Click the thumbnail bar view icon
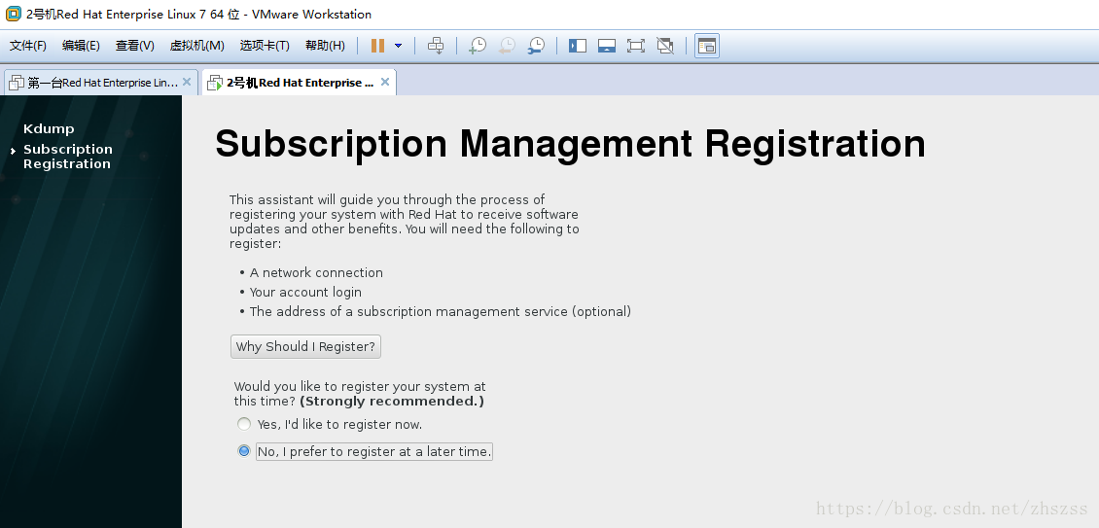The width and height of the screenshot is (1099, 528). [x=607, y=46]
